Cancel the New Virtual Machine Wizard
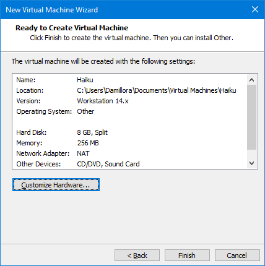This screenshot has height=266, width=265. coord(237,255)
